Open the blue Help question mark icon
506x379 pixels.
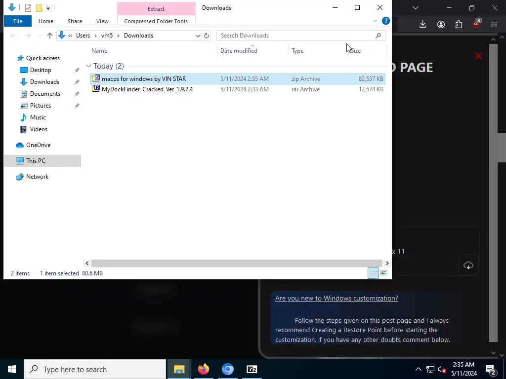click(x=385, y=21)
